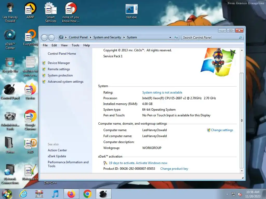266x199 pixels.
Task: Open the network tray icon
Action: (234, 194)
